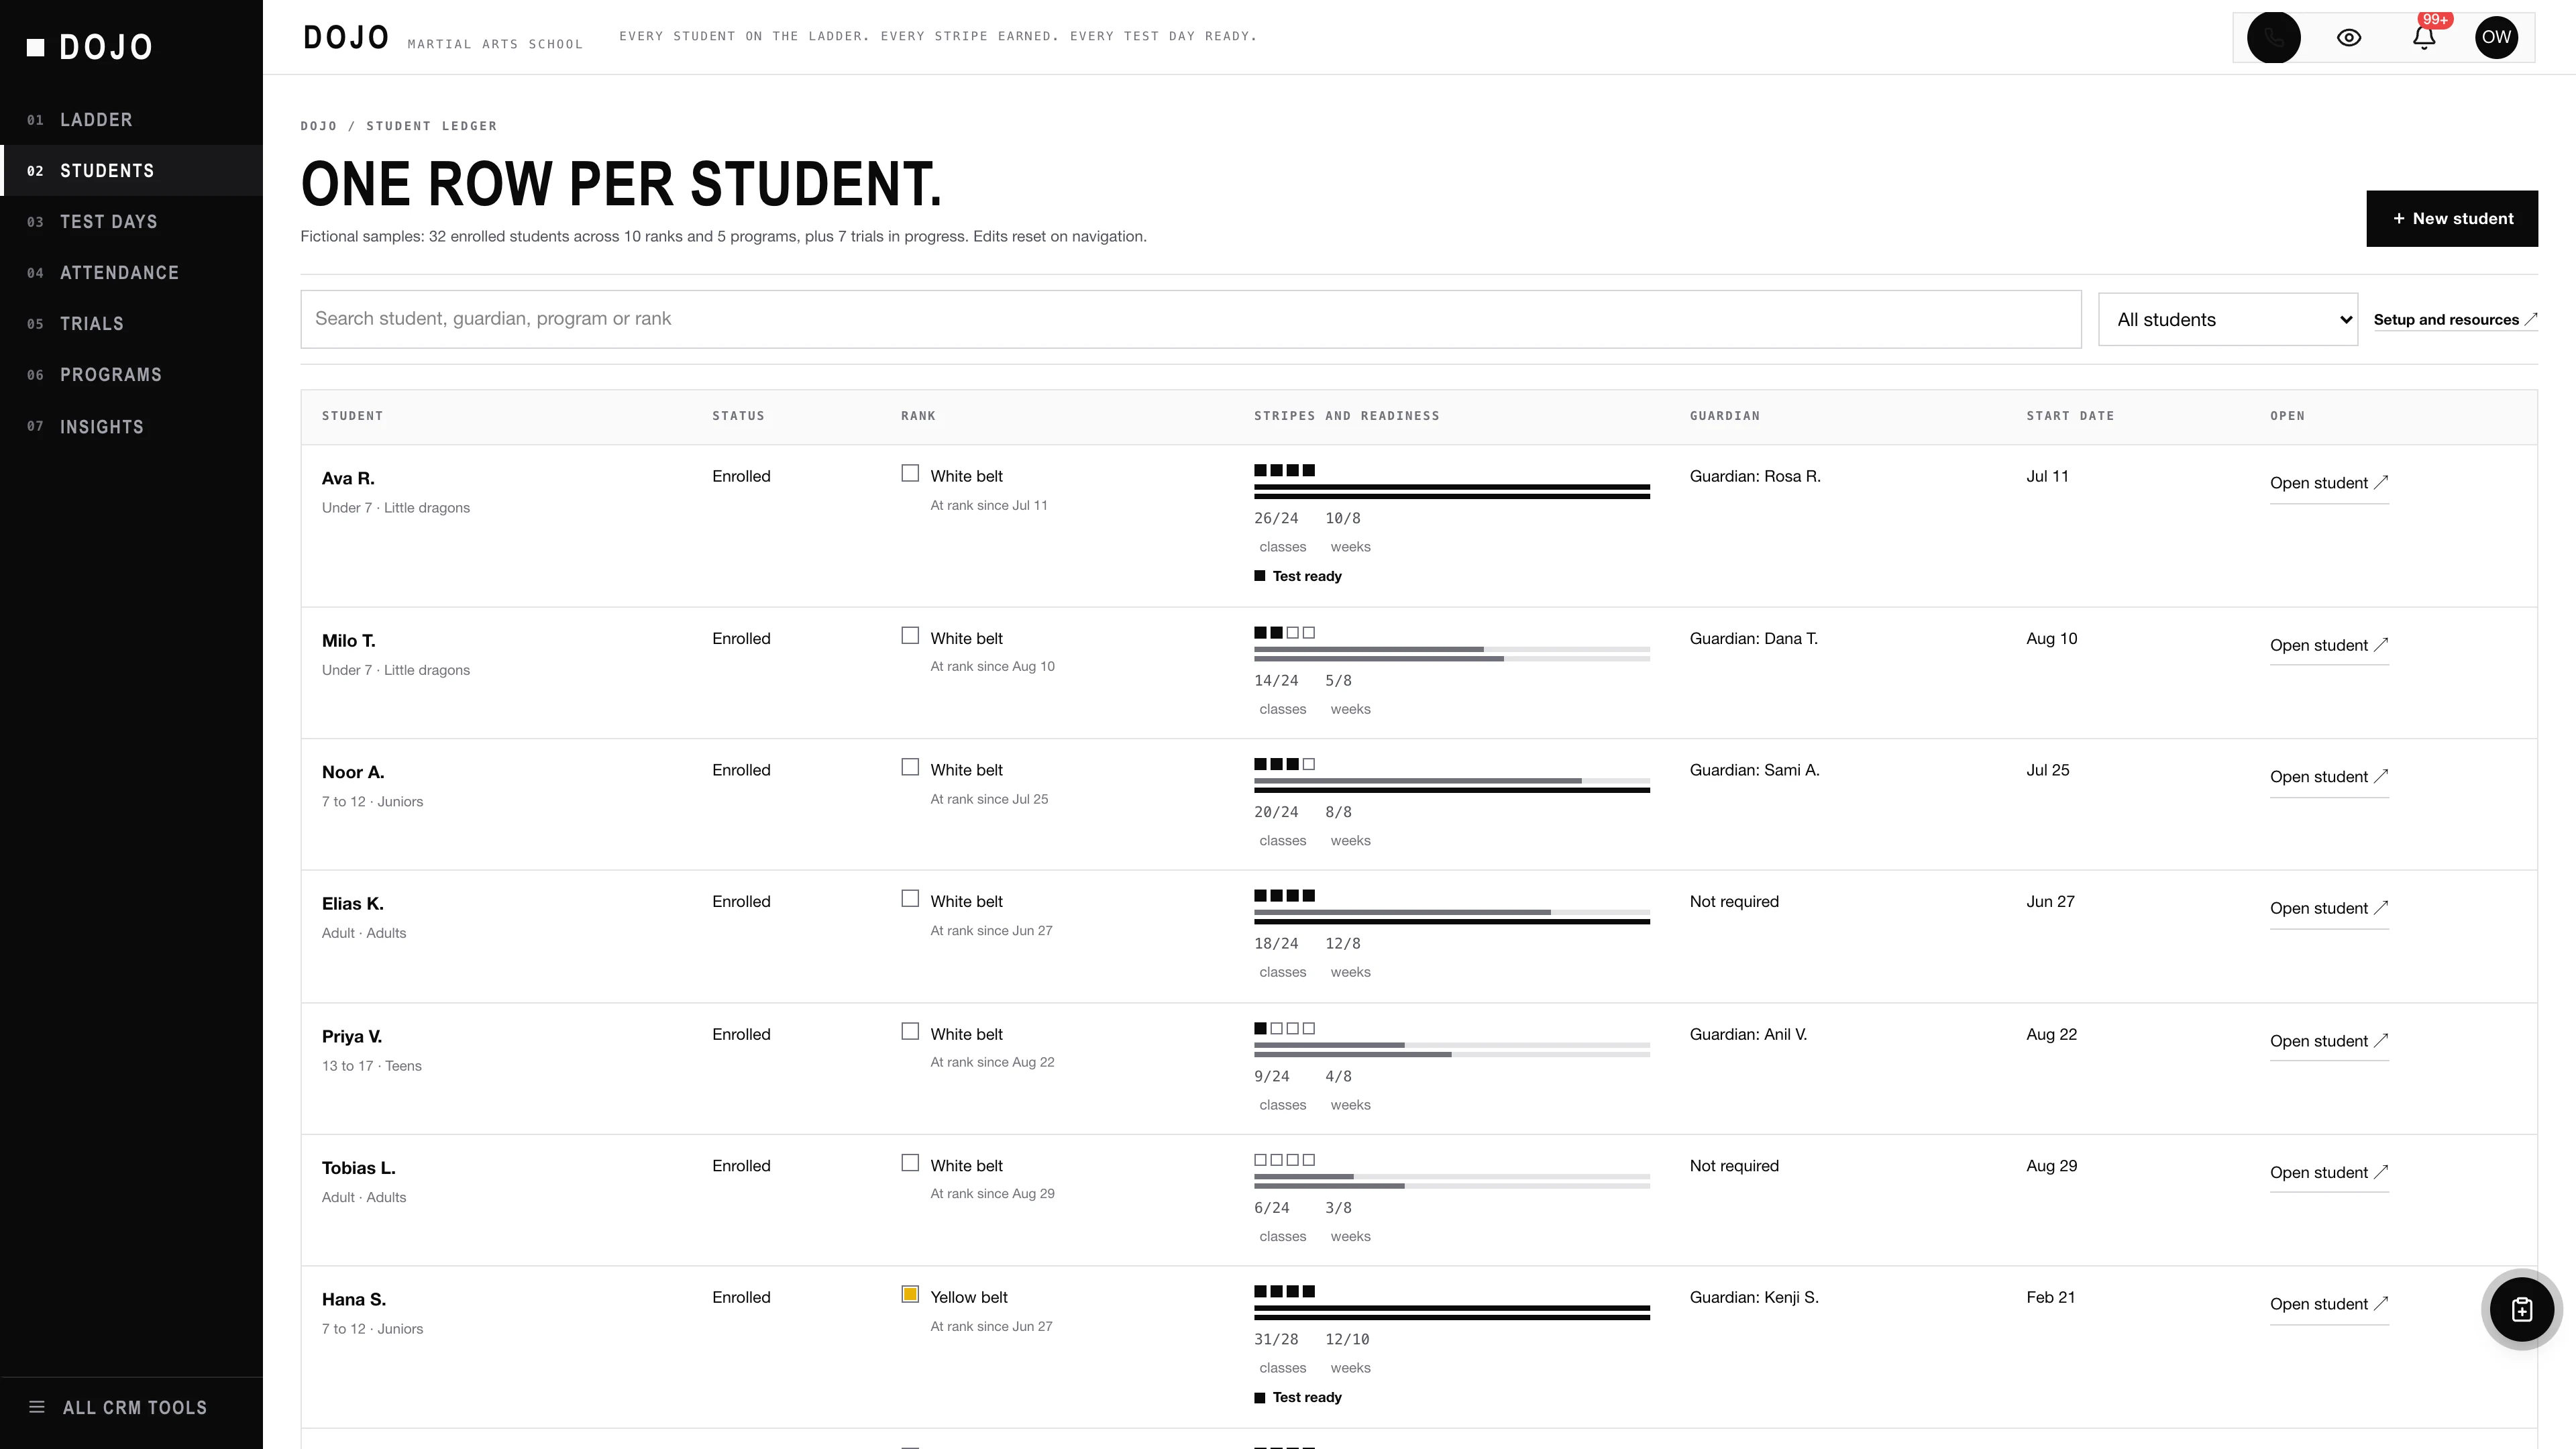The width and height of the screenshot is (2576, 1449).
Task: Expand the All students filter dropdown
Action: 2227,319
